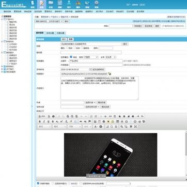
Task: Open the system settings gear icon in header
Action: 97,4
